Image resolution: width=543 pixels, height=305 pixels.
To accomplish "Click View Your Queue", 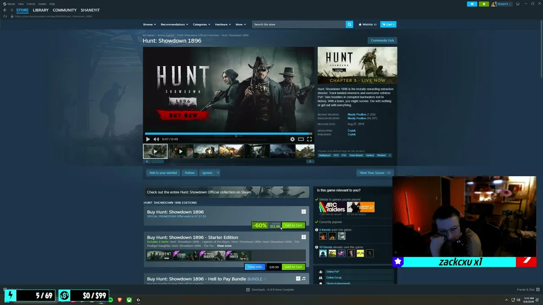I will click(x=375, y=173).
